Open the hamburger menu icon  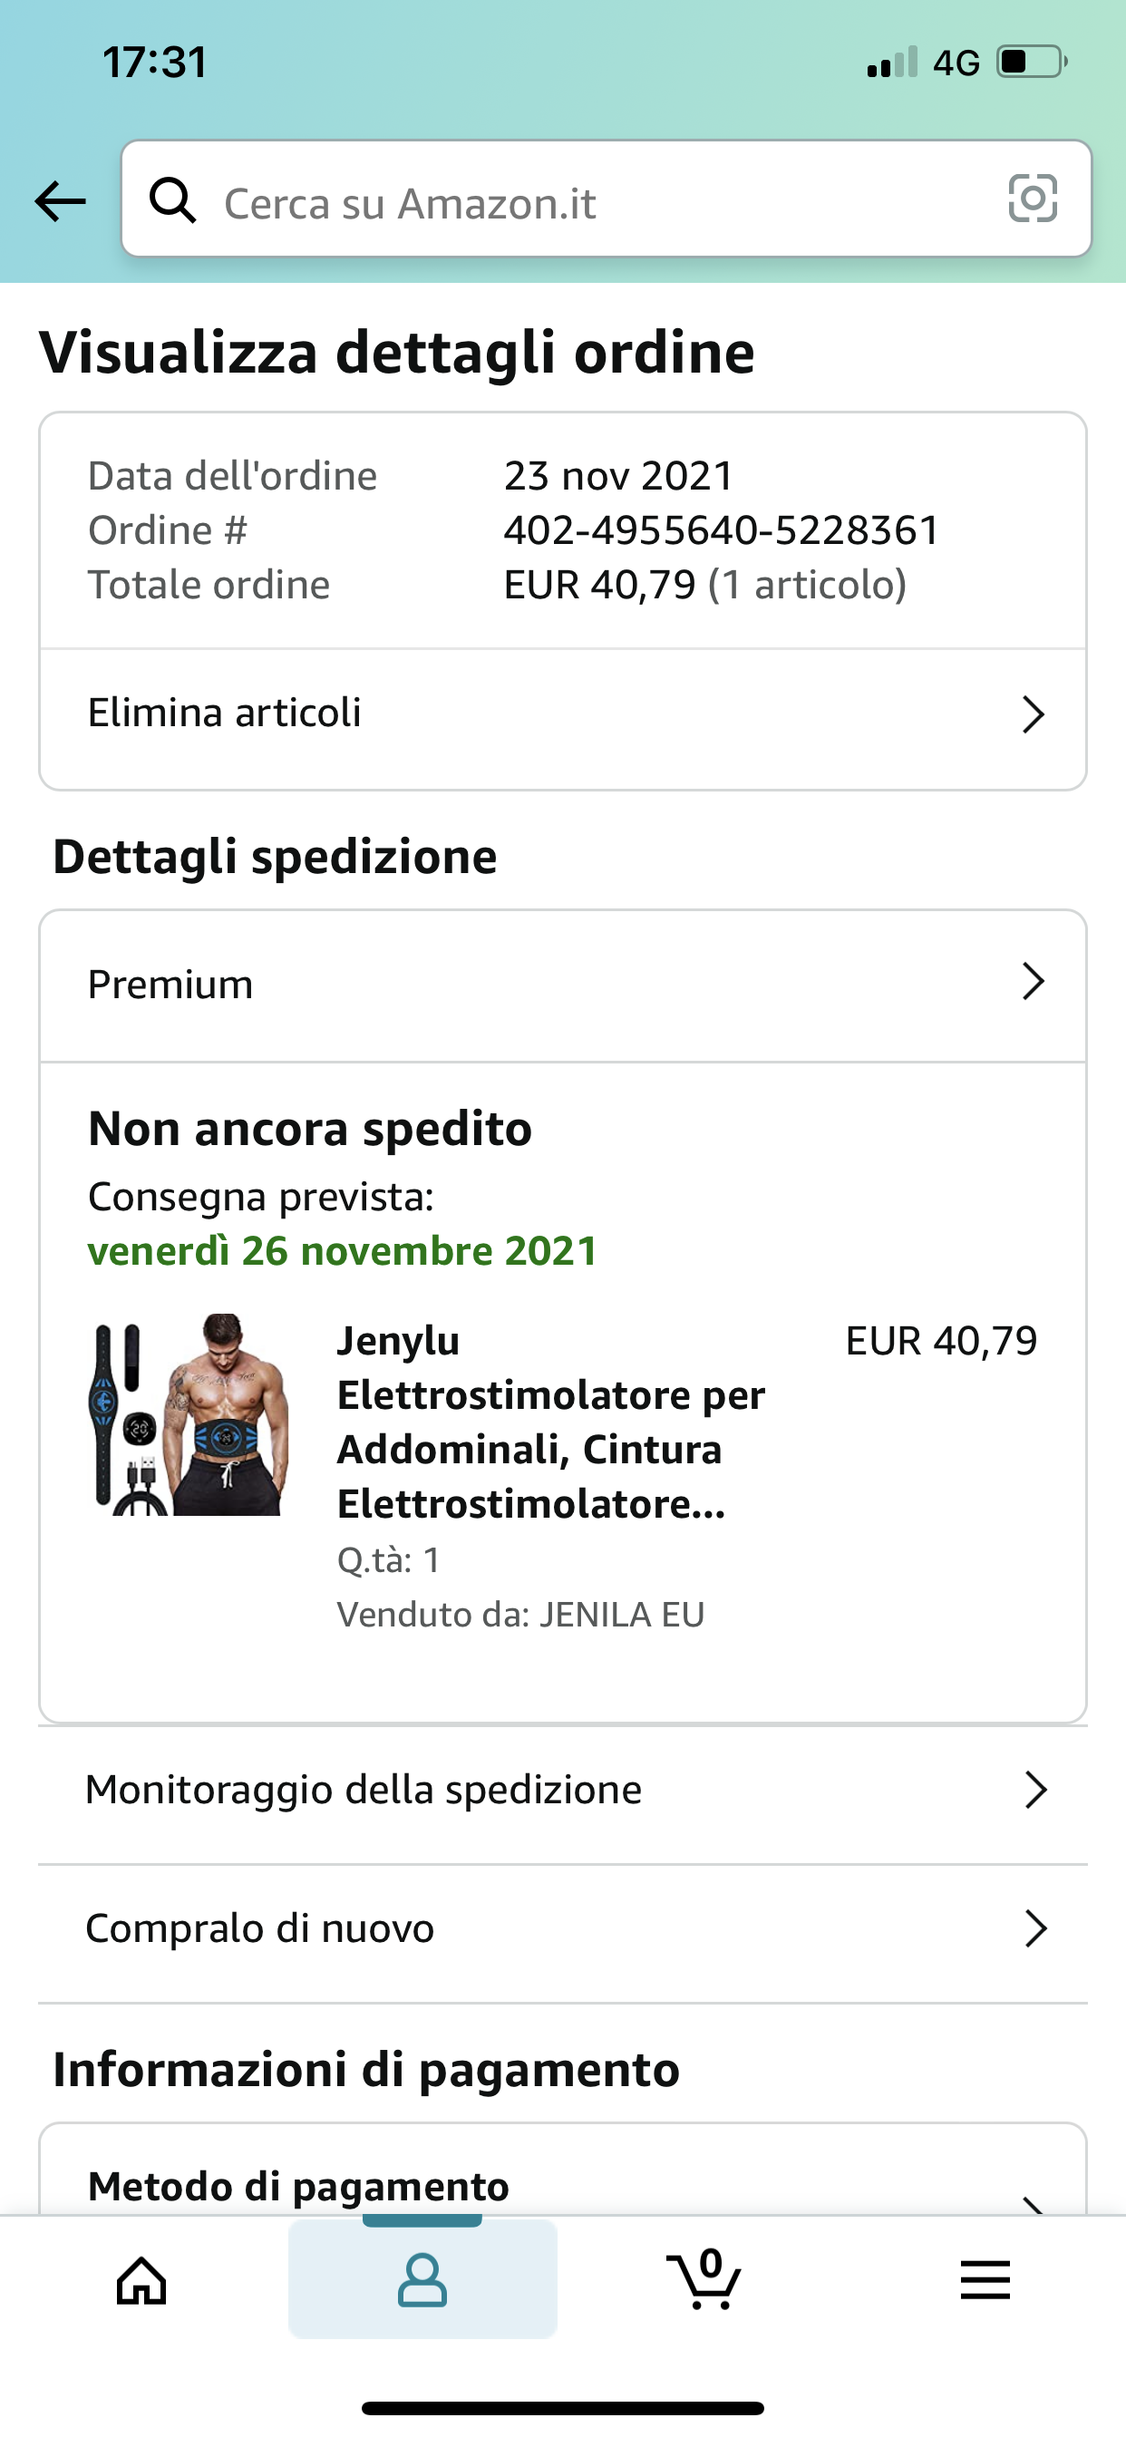click(984, 2280)
